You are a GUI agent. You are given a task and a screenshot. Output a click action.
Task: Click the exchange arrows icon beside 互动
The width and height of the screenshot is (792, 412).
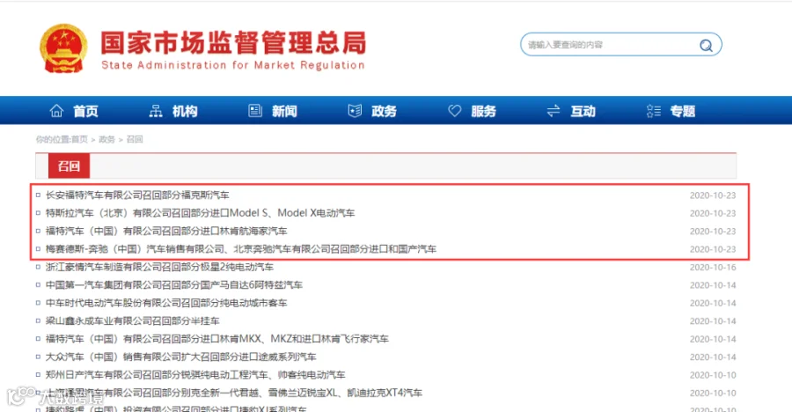pyautogui.click(x=554, y=111)
